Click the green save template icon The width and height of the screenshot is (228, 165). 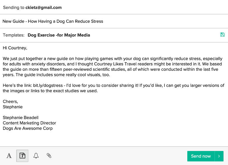click(222, 35)
